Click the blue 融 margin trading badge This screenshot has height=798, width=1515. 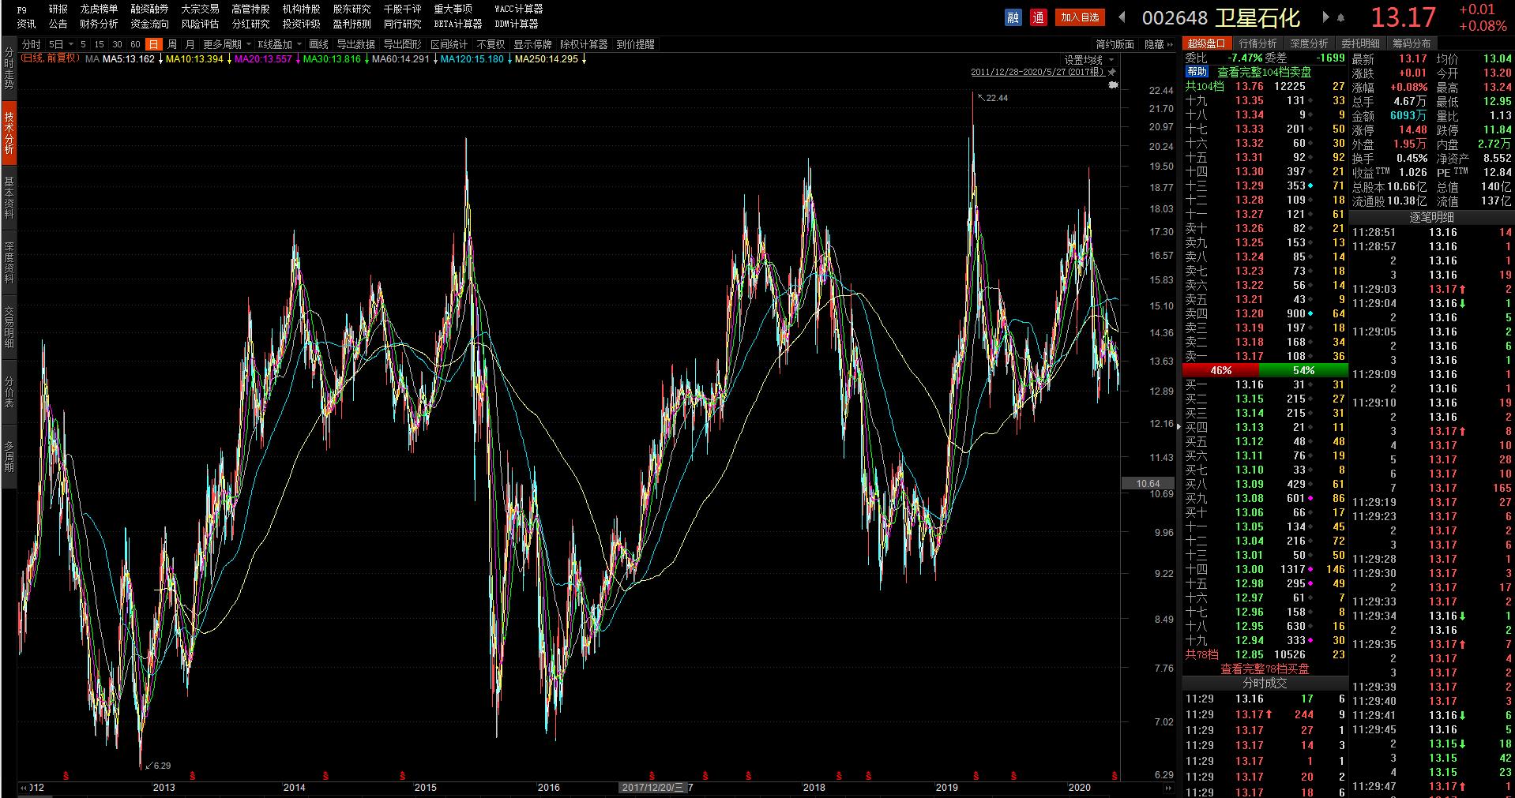pos(1013,17)
